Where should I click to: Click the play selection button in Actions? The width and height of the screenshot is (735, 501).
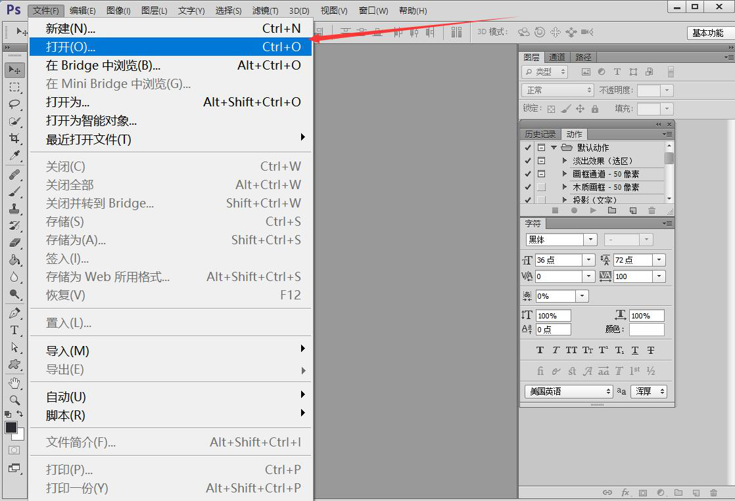click(x=593, y=211)
